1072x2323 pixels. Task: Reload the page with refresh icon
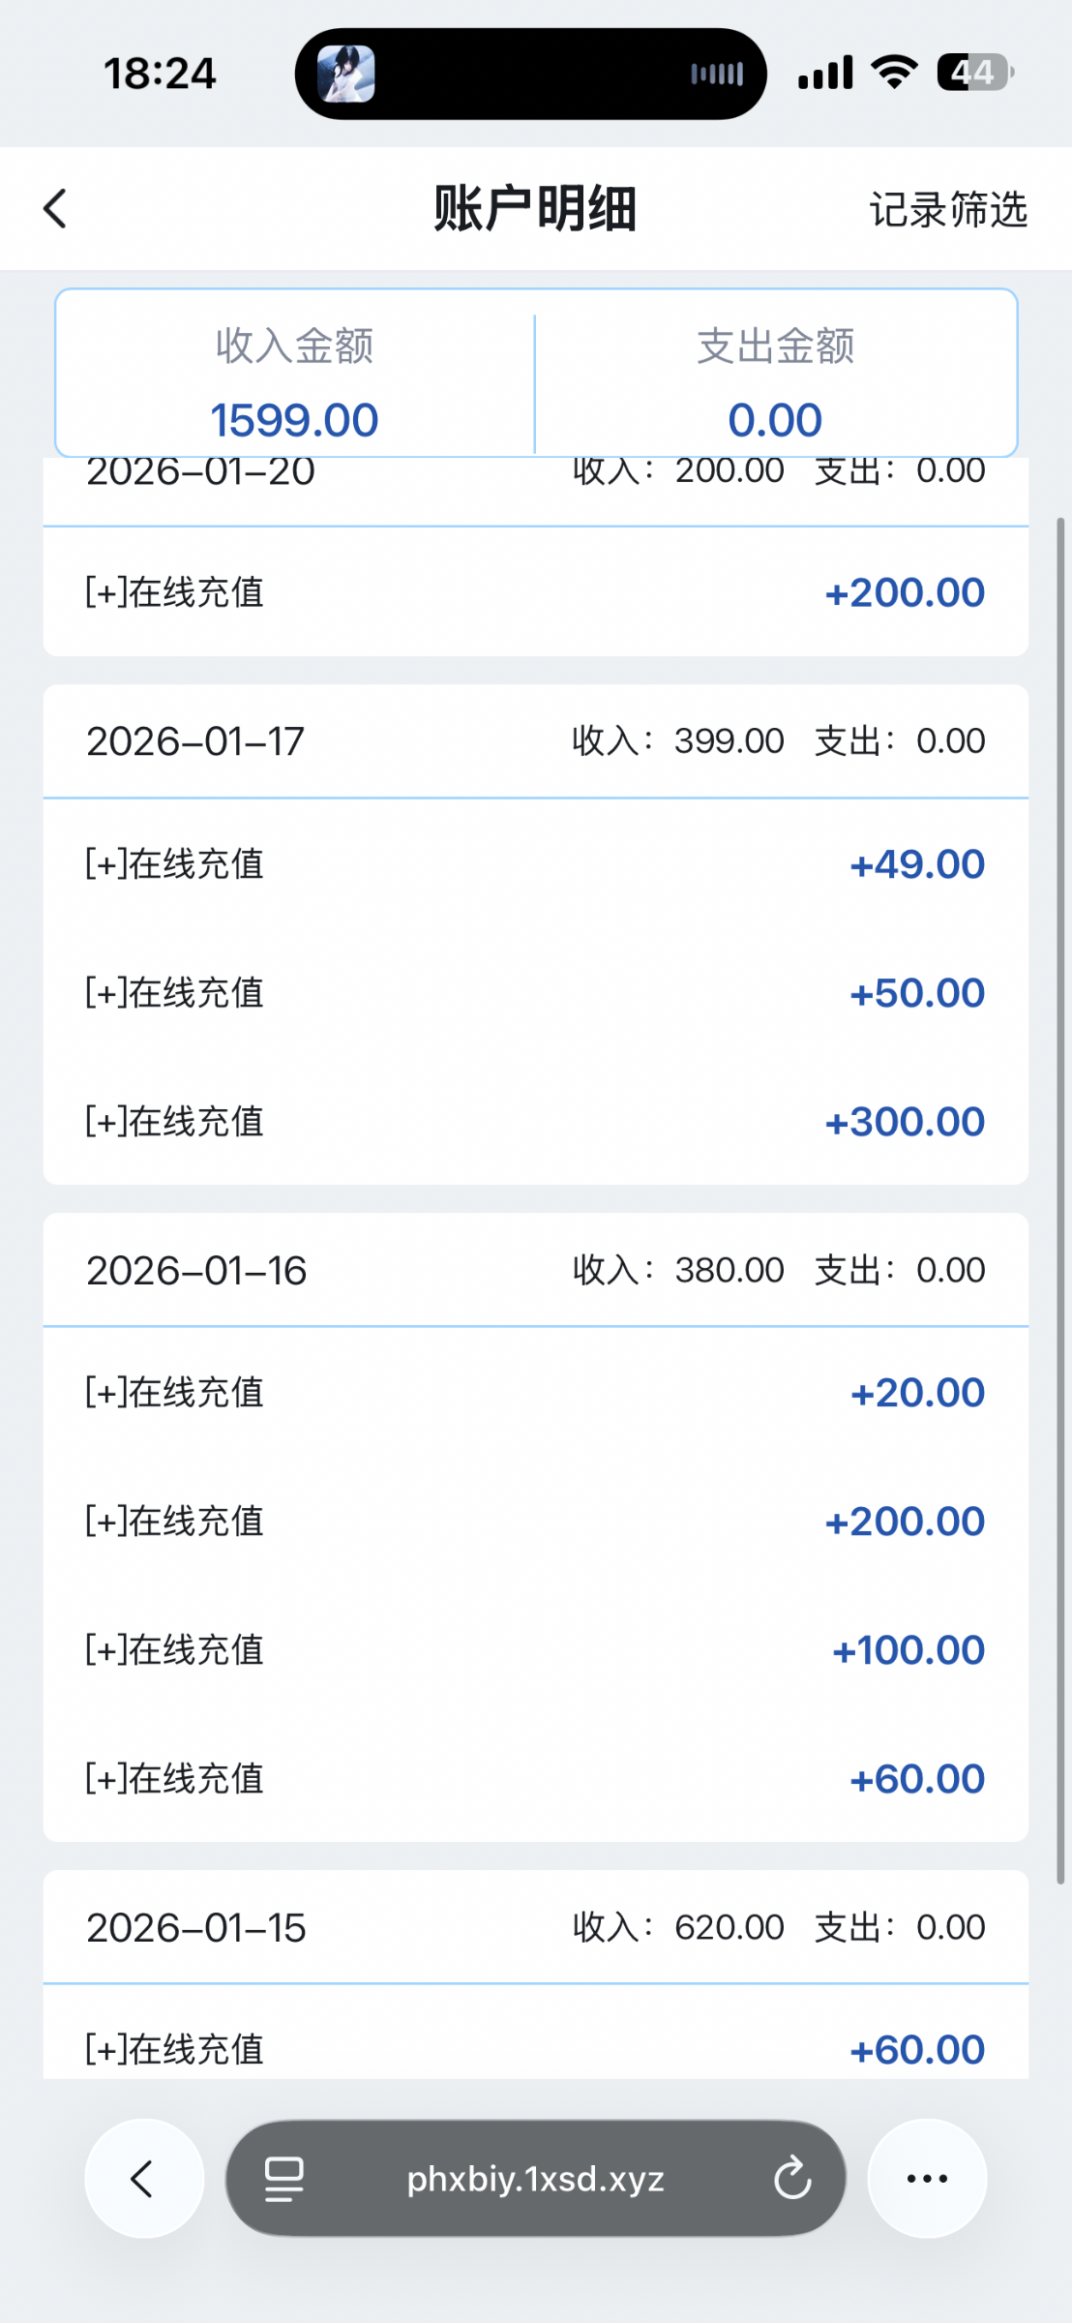(792, 2179)
